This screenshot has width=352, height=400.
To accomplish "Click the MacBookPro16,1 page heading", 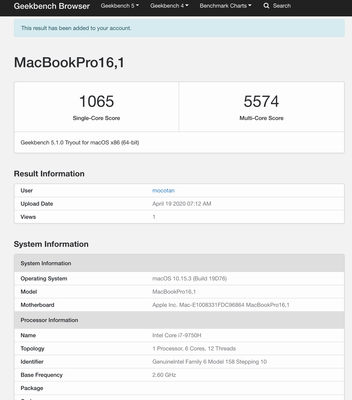I will [69, 62].
